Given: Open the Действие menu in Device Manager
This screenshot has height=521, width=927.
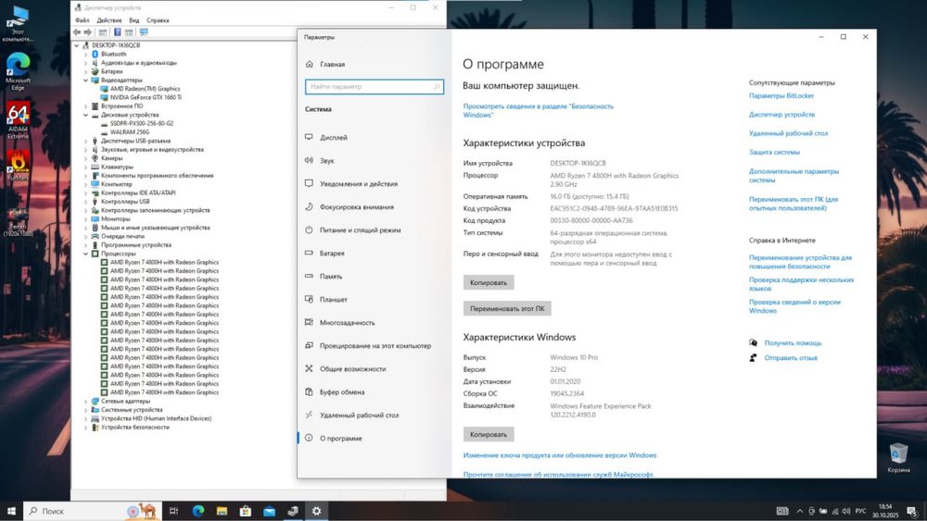Looking at the screenshot, I should [109, 20].
